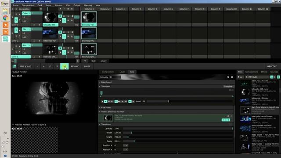This screenshot has width=281, height=158.
Task: Open Chrome from the Windows taskbar
Action: [x=5, y=18]
